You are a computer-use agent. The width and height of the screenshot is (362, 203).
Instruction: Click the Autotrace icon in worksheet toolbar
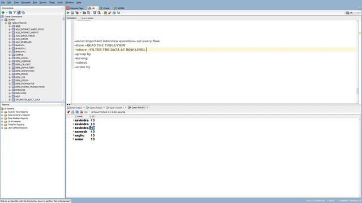pos(84,13)
